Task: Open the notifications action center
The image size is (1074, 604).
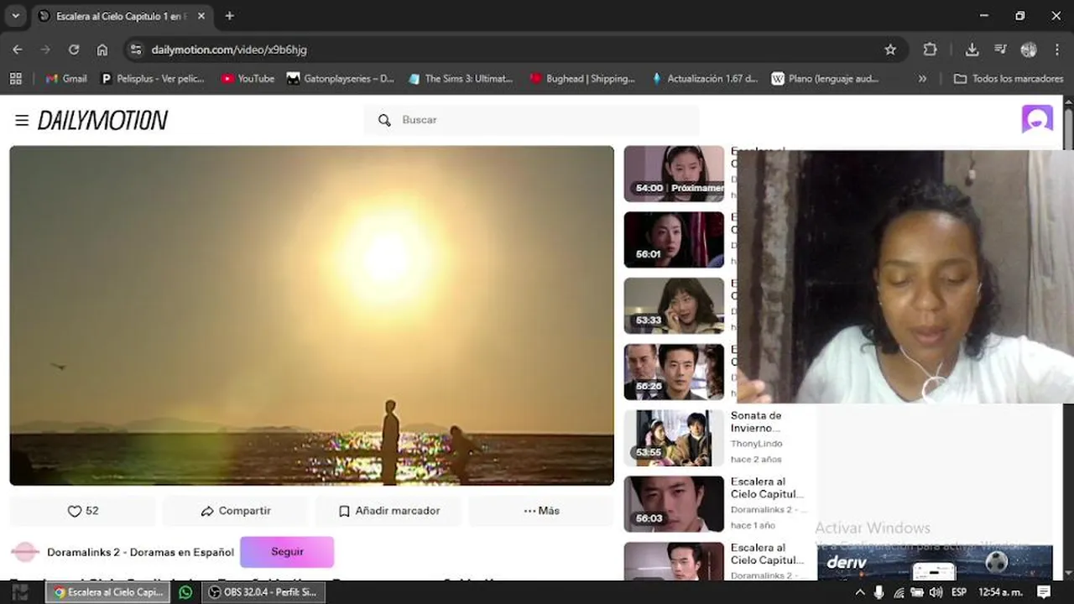Action: [x=1044, y=592]
